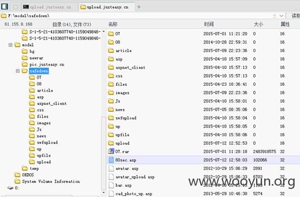This screenshot has width=300, height=197.
Task: Sort the list by the 属性 column header
Action: (x=285, y=24)
